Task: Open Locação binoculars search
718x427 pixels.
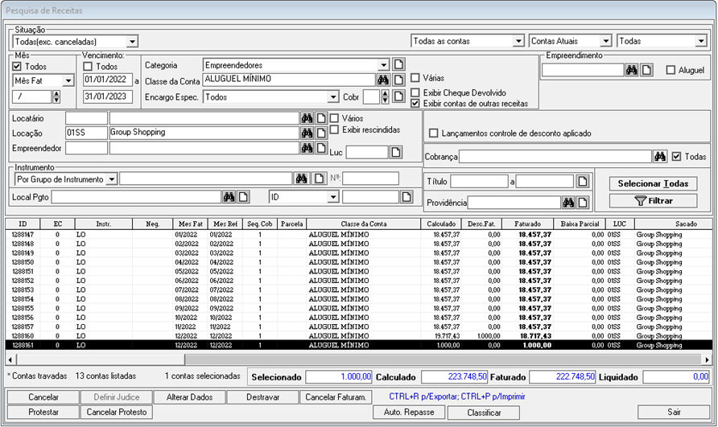Action: 307,133
